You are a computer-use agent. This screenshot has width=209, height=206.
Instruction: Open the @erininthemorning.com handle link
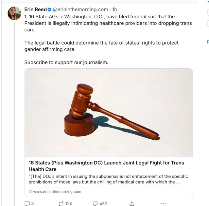tap(80, 9)
